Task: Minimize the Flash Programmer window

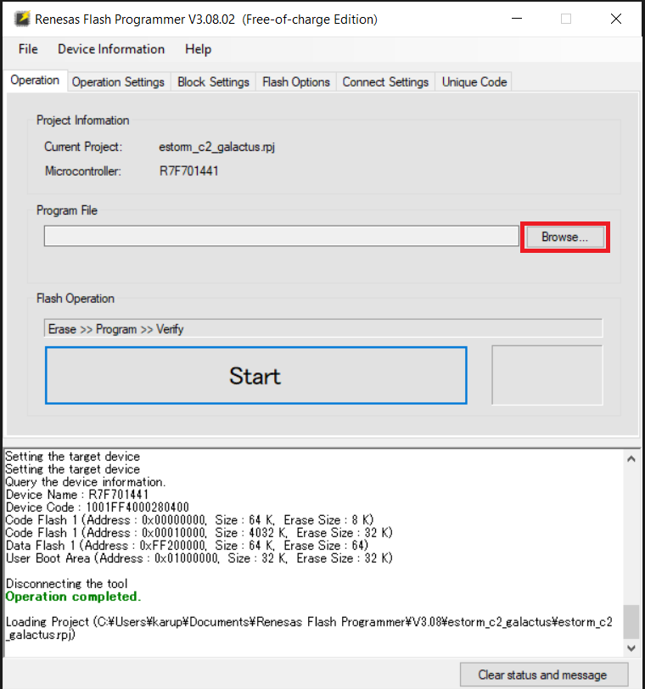Action: [x=517, y=19]
